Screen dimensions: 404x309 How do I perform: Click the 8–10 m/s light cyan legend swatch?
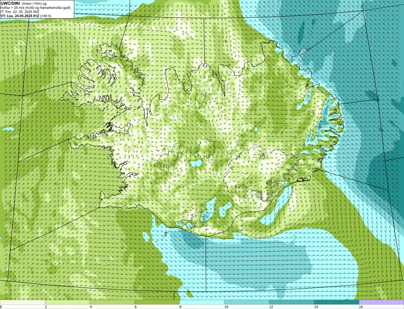[202, 302]
